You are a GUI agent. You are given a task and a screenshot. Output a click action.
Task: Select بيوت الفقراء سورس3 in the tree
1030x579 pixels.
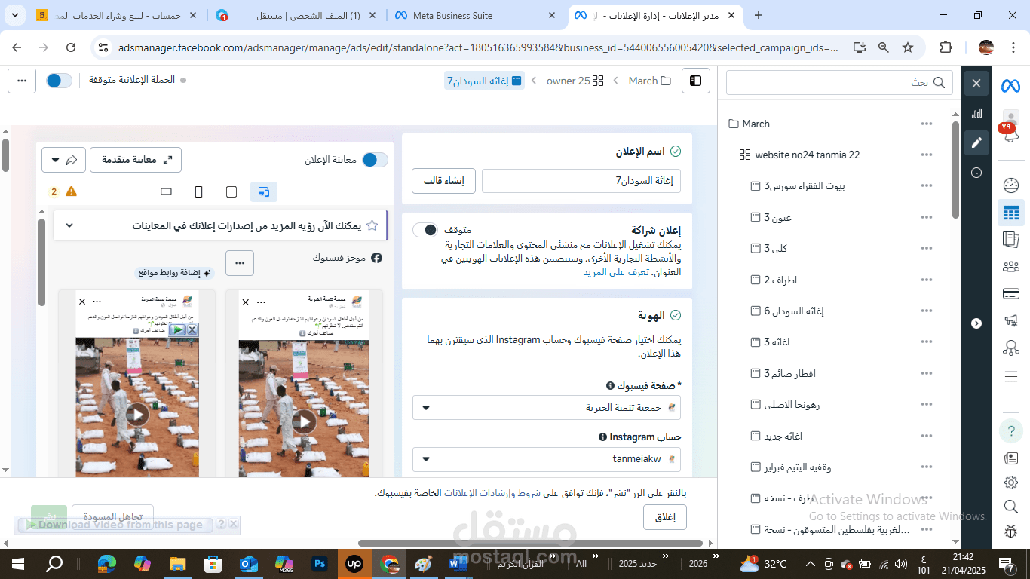798,186
